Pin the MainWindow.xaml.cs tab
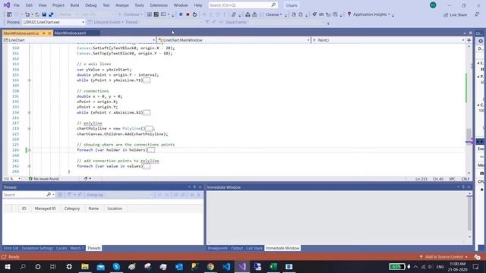Screen dimensions: 486x273 click(x=44, y=33)
